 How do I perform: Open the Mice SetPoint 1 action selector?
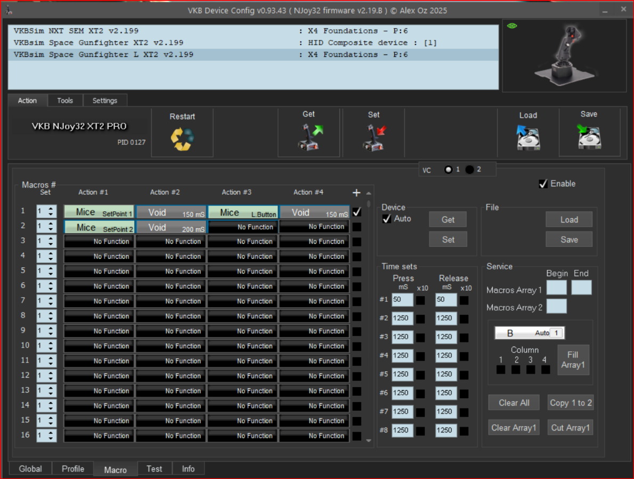point(99,212)
